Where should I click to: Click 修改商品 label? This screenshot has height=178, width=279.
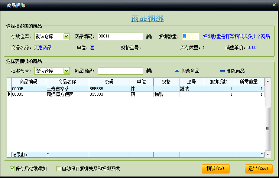pos(190,71)
